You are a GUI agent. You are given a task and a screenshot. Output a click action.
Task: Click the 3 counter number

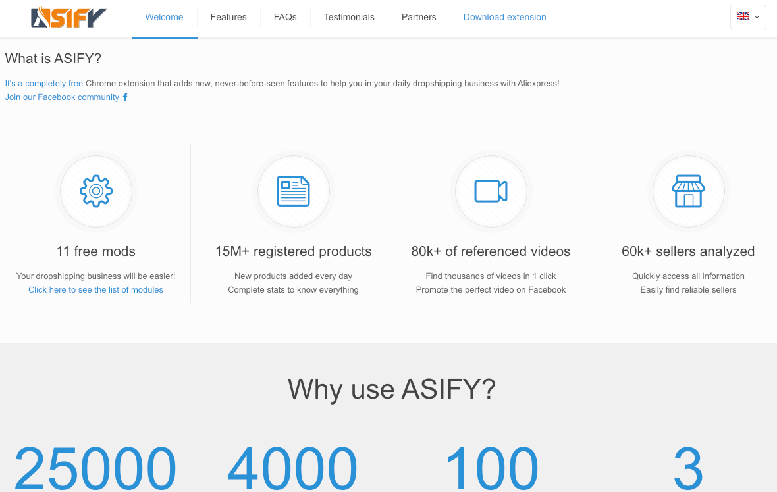click(x=688, y=468)
